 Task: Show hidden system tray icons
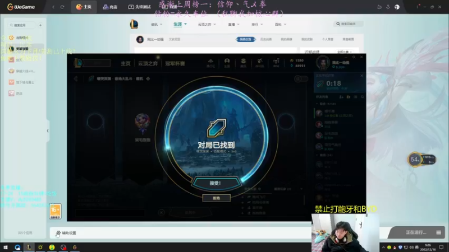pos(383,248)
